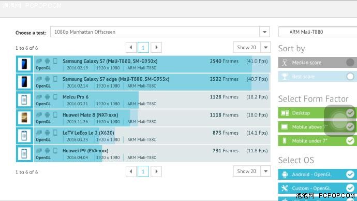The image size is (357, 201).
Task: Toggle Mobile under 7" form factor filter
Action: 317,140
